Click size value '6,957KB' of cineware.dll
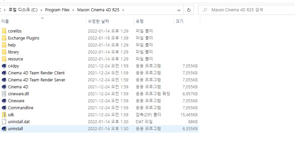This screenshot has height=168, width=295. point(190,94)
